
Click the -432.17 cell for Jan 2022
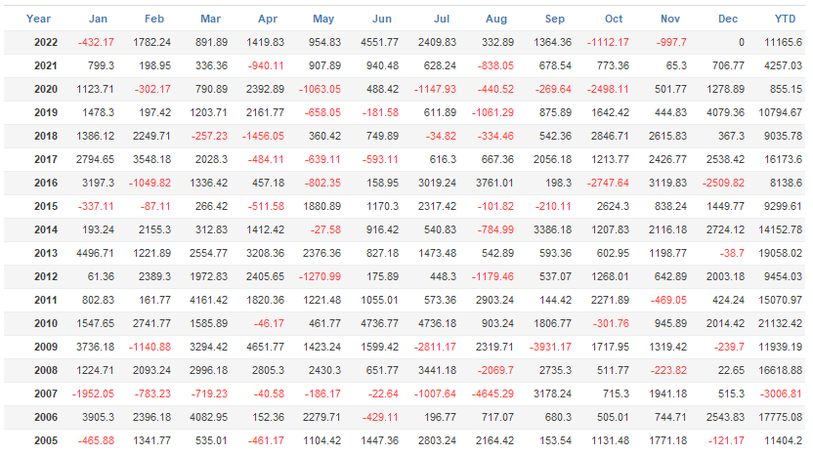click(x=97, y=42)
